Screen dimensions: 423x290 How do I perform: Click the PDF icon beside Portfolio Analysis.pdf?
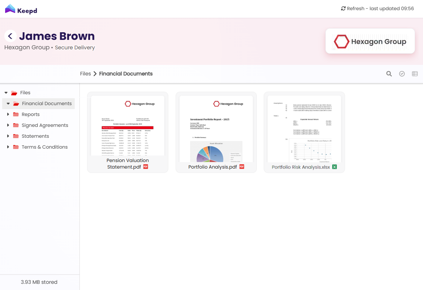pyautogui.click(x=242, y=167)
